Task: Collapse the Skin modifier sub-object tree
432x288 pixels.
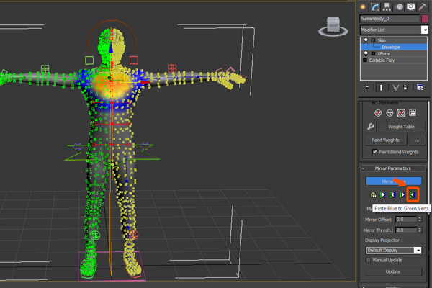Action: (x=373, y=40)
